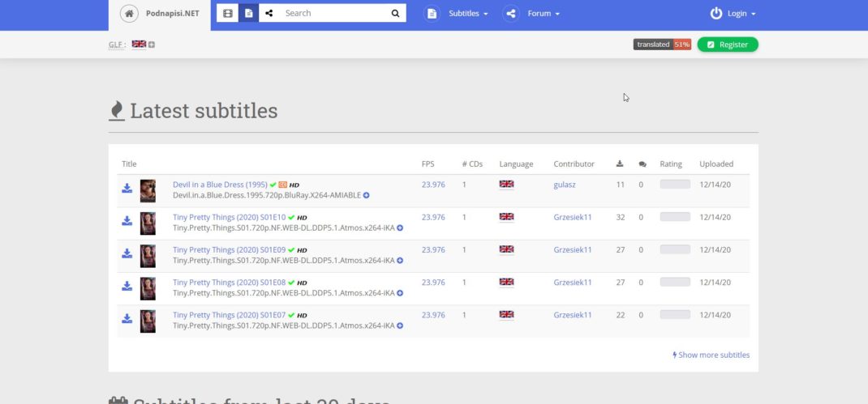Click FPS 23.976 in S01E09 row
Image resolution: width=868 pixels, height=404 pixels.
tap(433, 250)
